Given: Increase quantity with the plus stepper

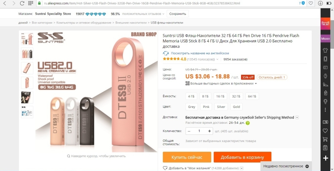Looking at the screenshot, I should click(x=210, y=131).
